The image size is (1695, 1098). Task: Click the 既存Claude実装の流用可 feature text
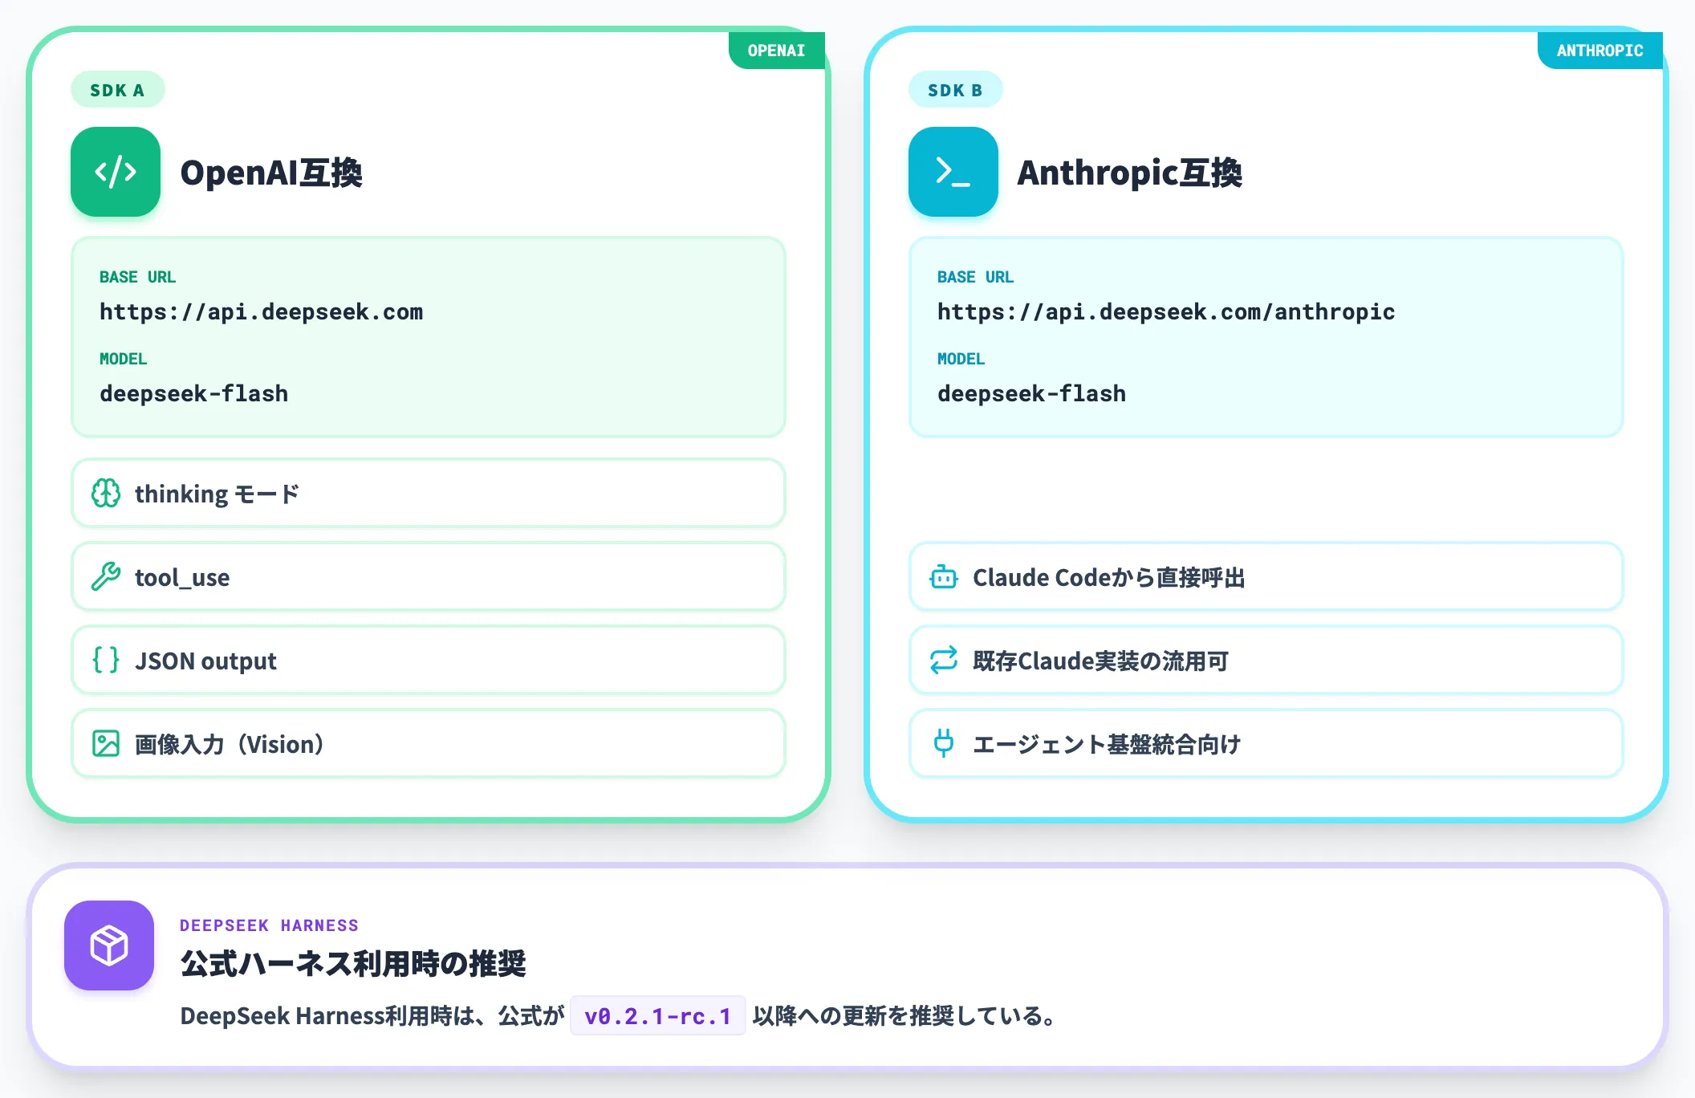[1100, 661]
